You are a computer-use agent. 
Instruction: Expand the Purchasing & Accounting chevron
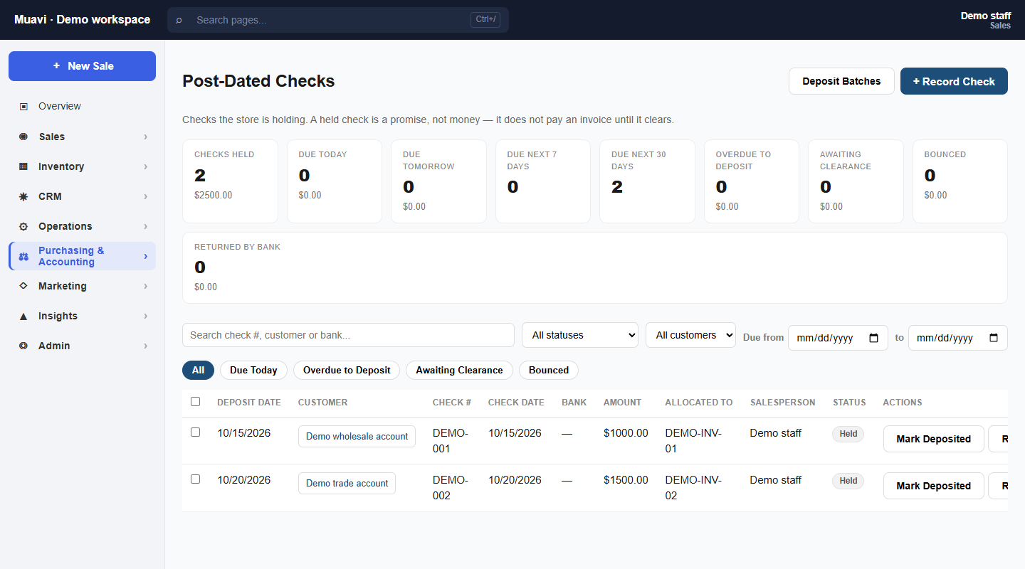(145, 256)
